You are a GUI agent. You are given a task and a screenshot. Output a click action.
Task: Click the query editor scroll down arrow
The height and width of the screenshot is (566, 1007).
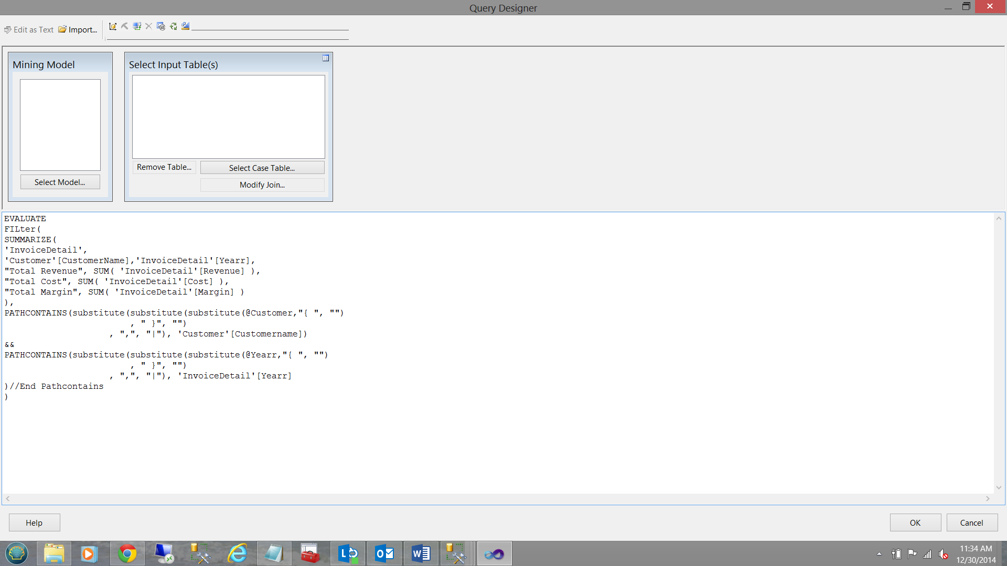(x=999, y=487)
